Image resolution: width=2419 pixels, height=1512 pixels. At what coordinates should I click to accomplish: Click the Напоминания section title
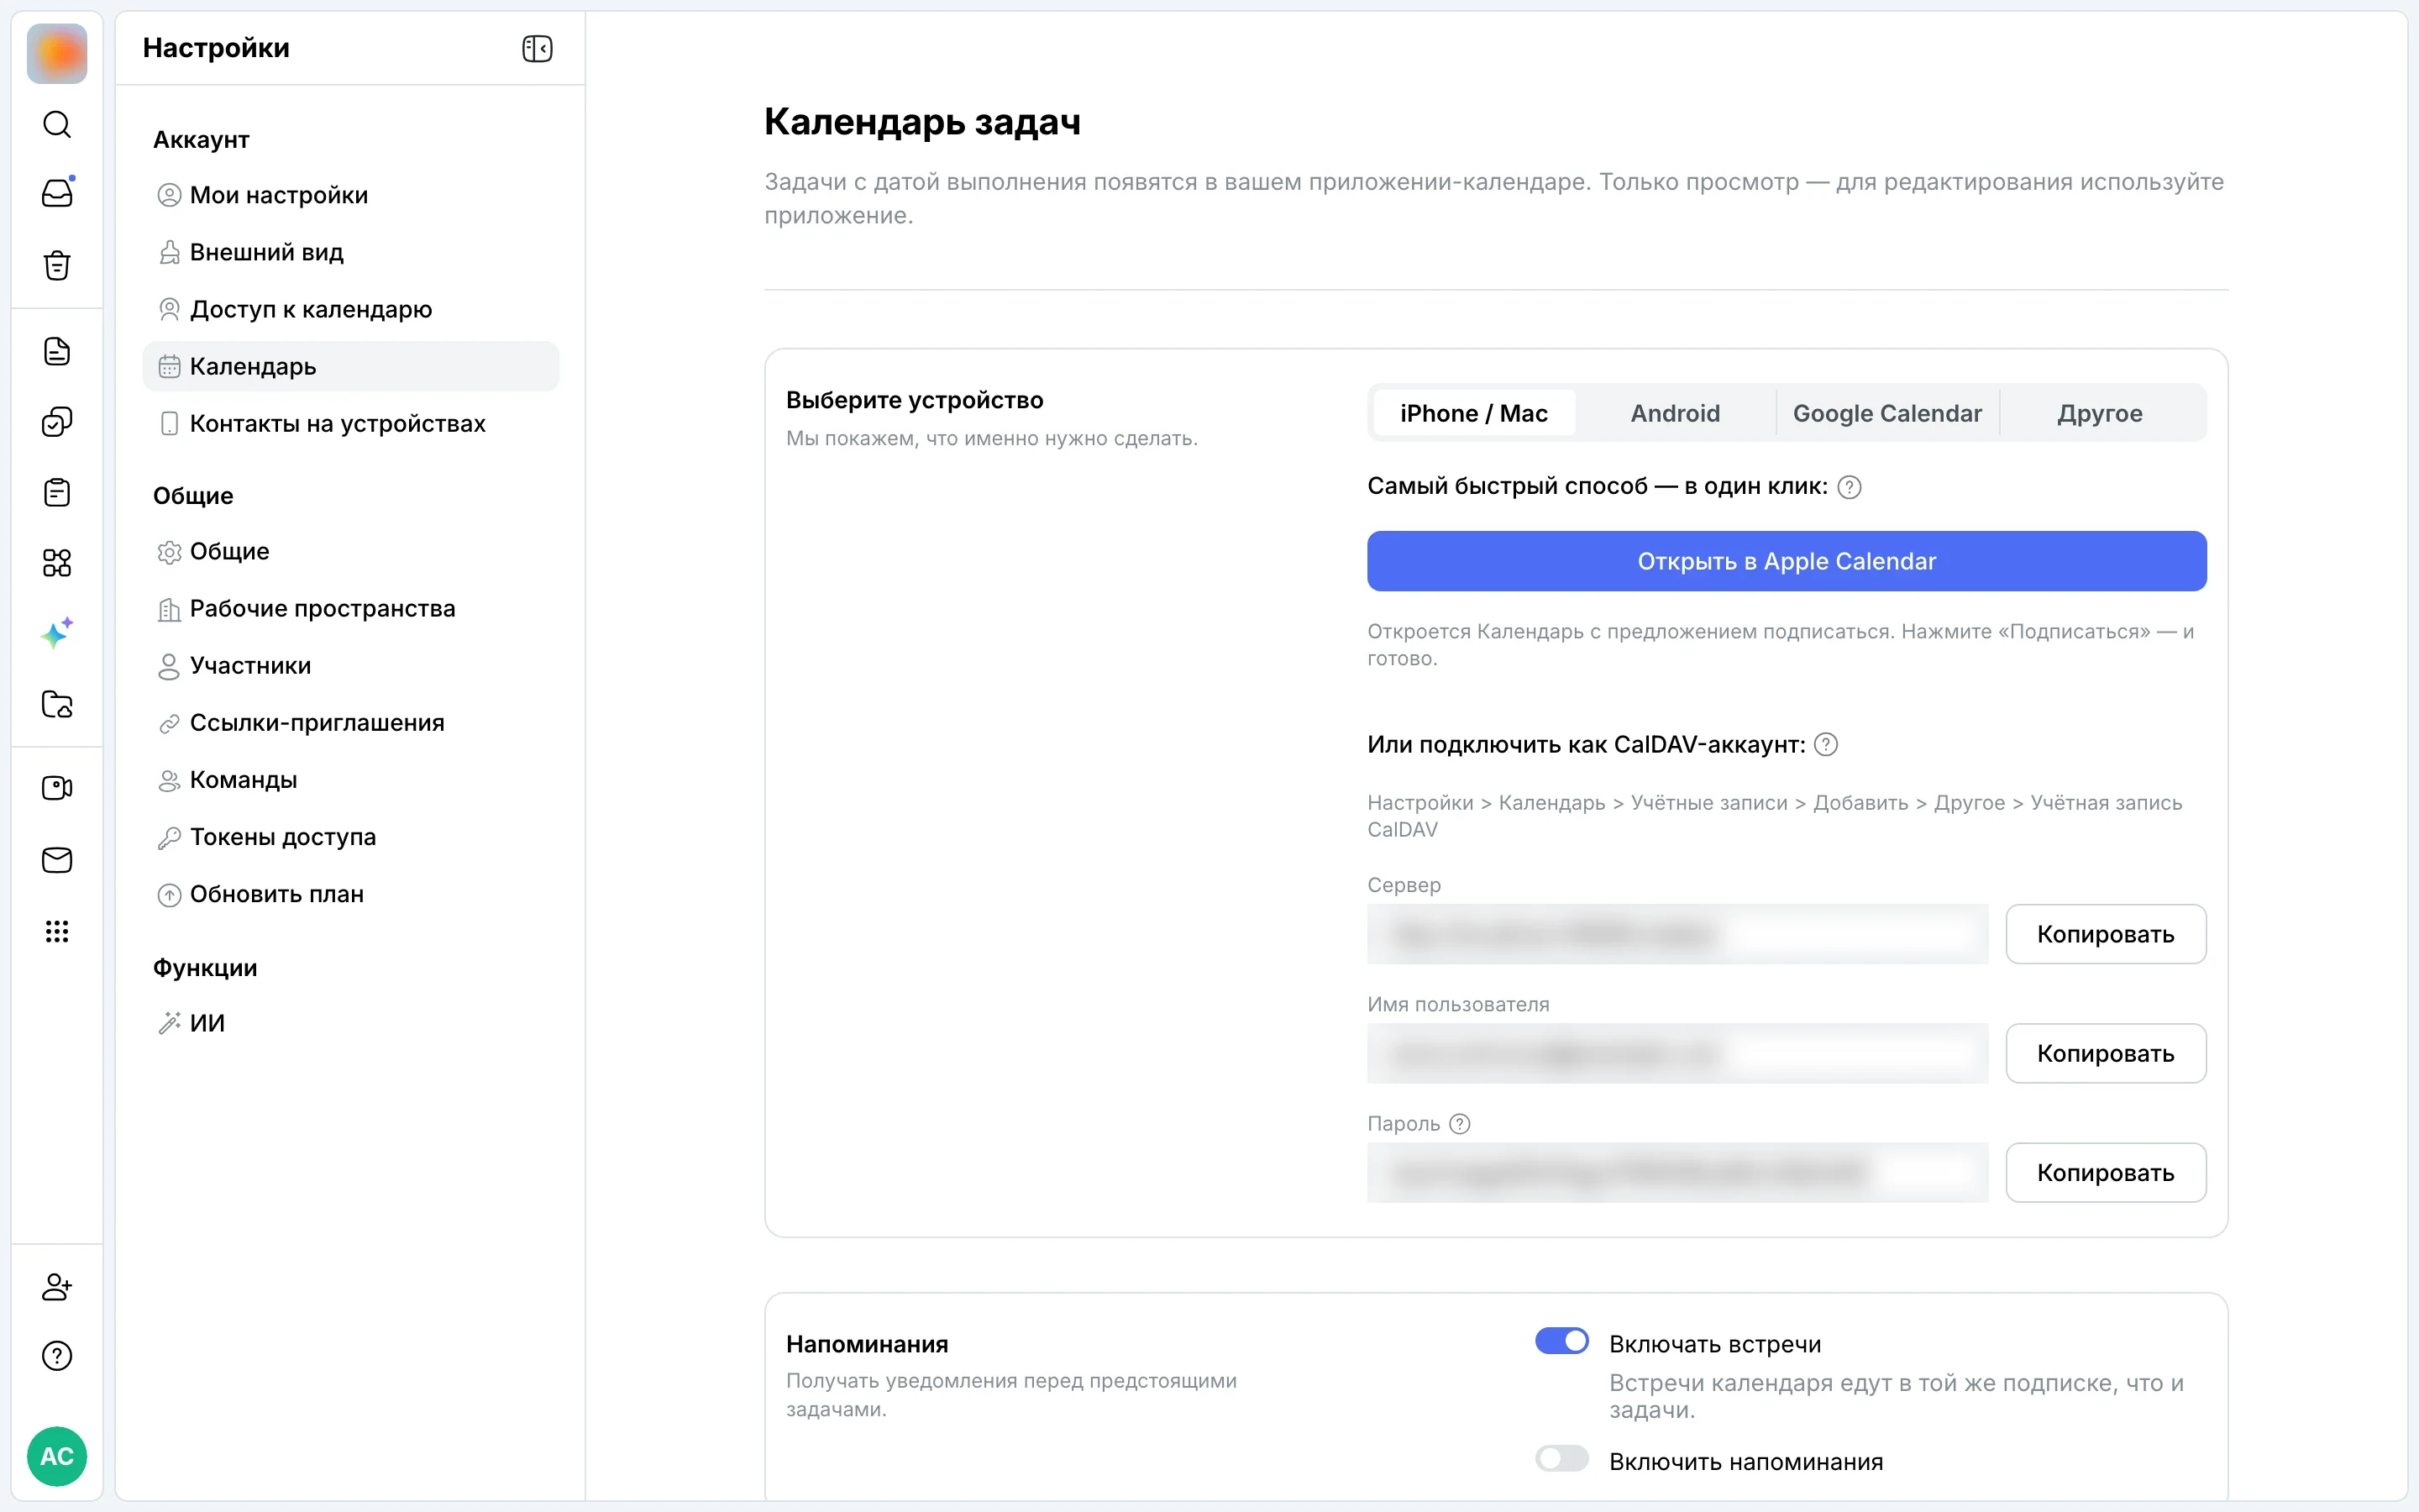click(867, 1344)
